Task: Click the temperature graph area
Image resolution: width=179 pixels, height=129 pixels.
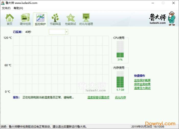Action: [x=61, y=65]
